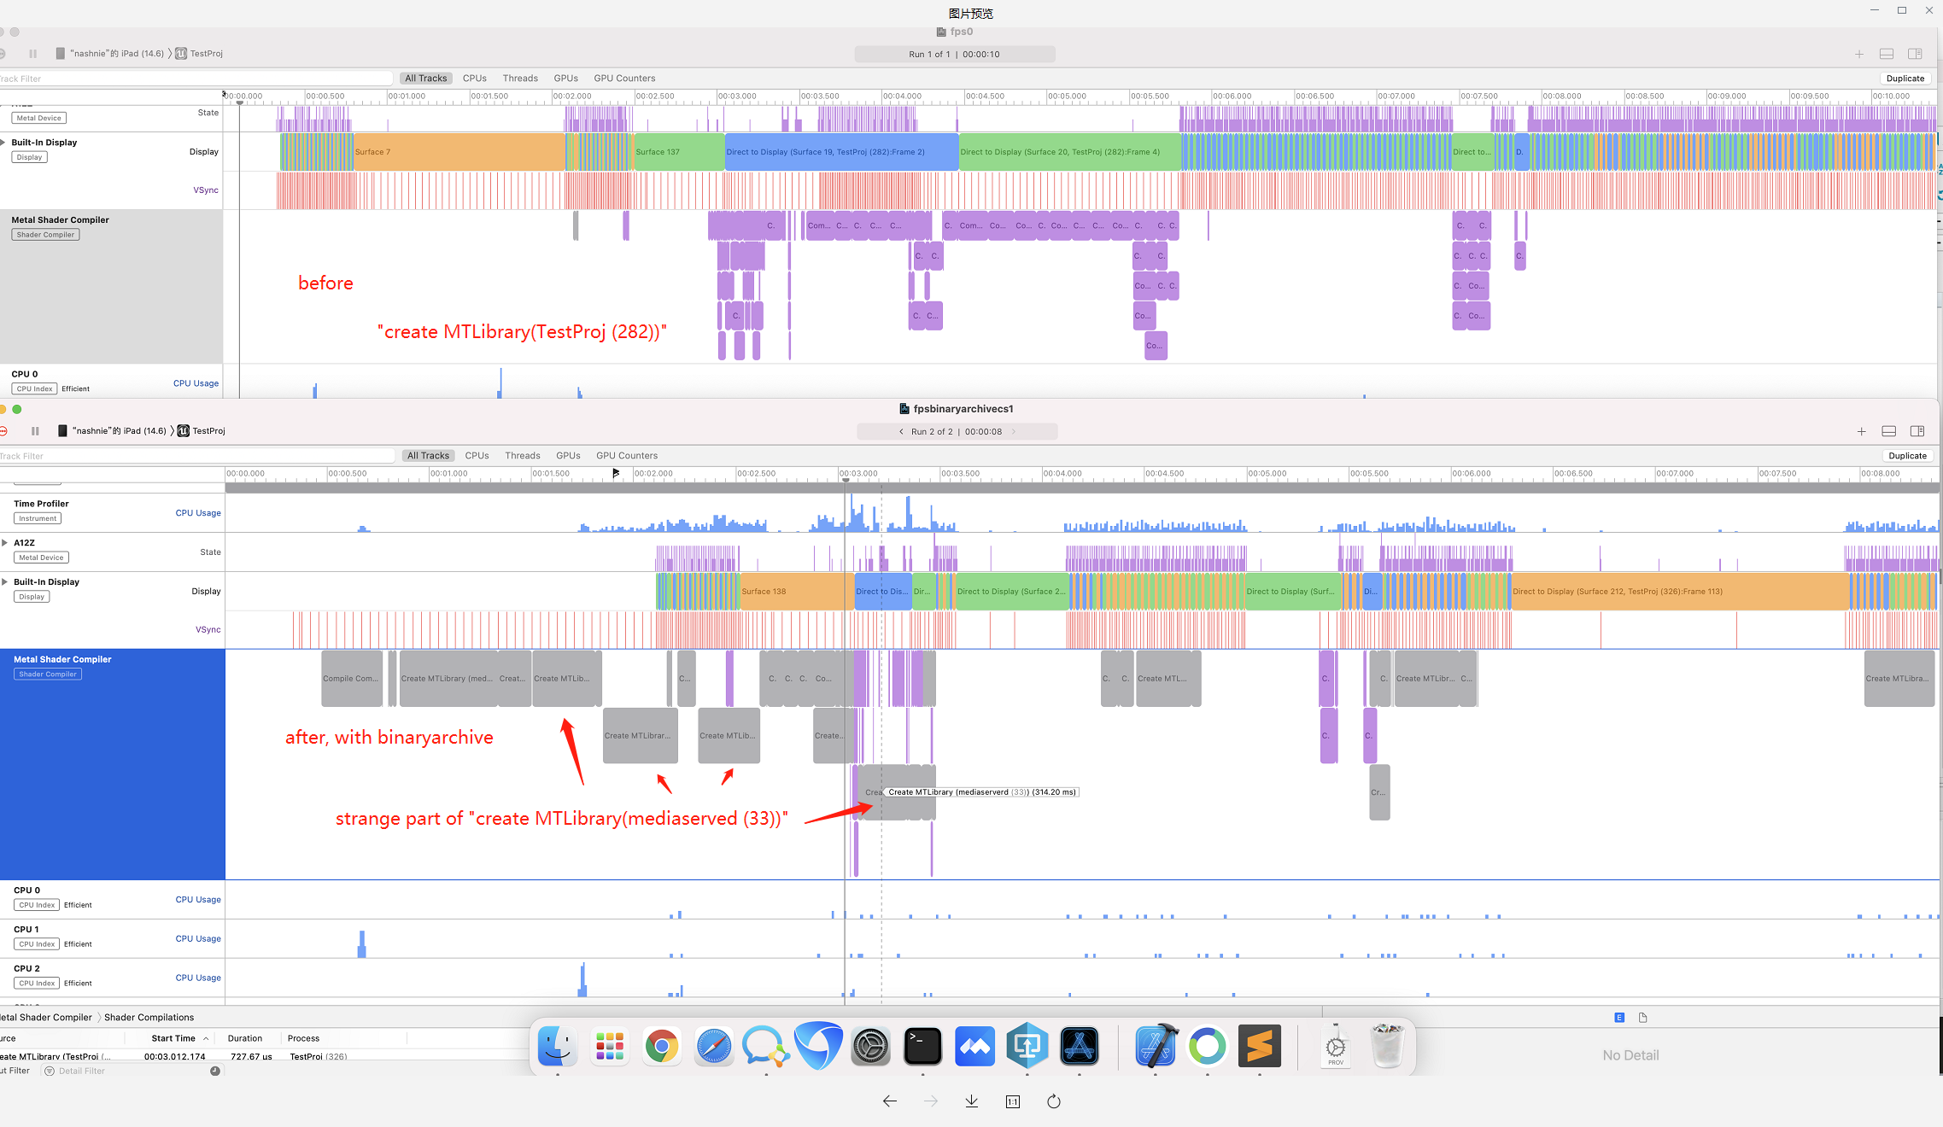Click add instrument plus icon in lower window

pos(1861,431)
